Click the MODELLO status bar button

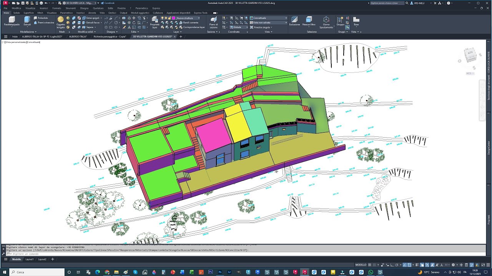(361, 265)
